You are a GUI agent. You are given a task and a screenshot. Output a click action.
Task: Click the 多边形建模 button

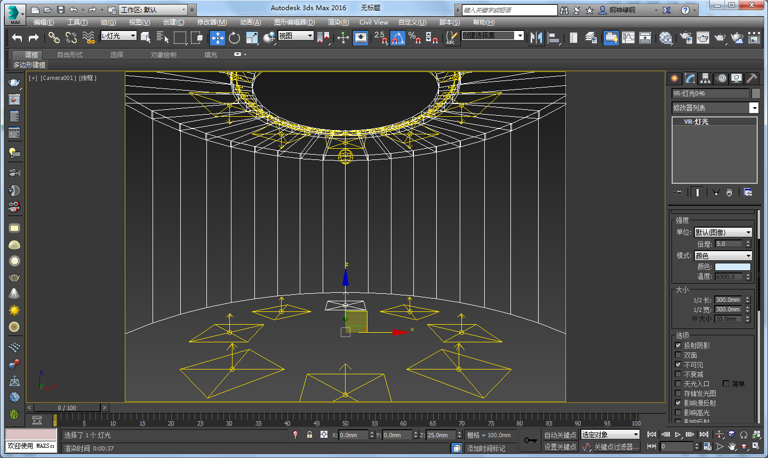pyautogui.click(x=29, y=65)
